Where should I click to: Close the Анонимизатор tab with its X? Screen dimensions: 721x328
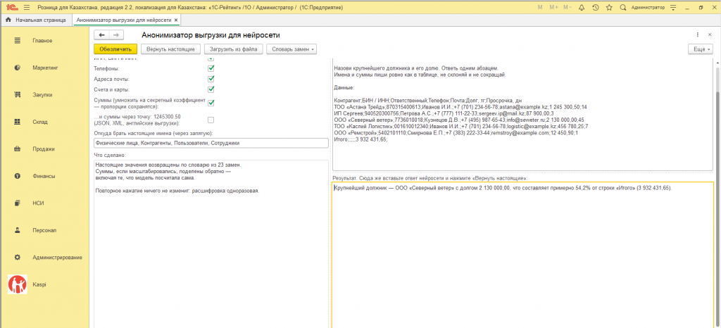[x=175, y=20]
